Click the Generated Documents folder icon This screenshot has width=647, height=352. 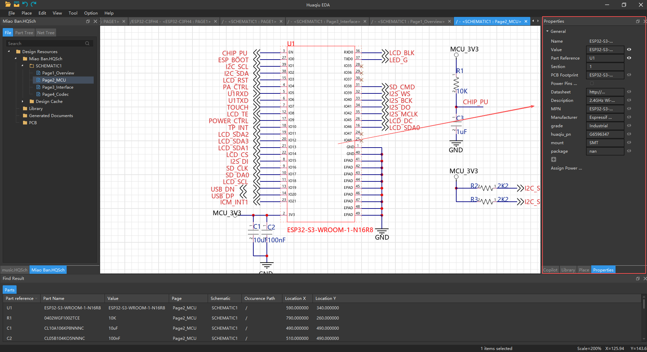[25, 116]
